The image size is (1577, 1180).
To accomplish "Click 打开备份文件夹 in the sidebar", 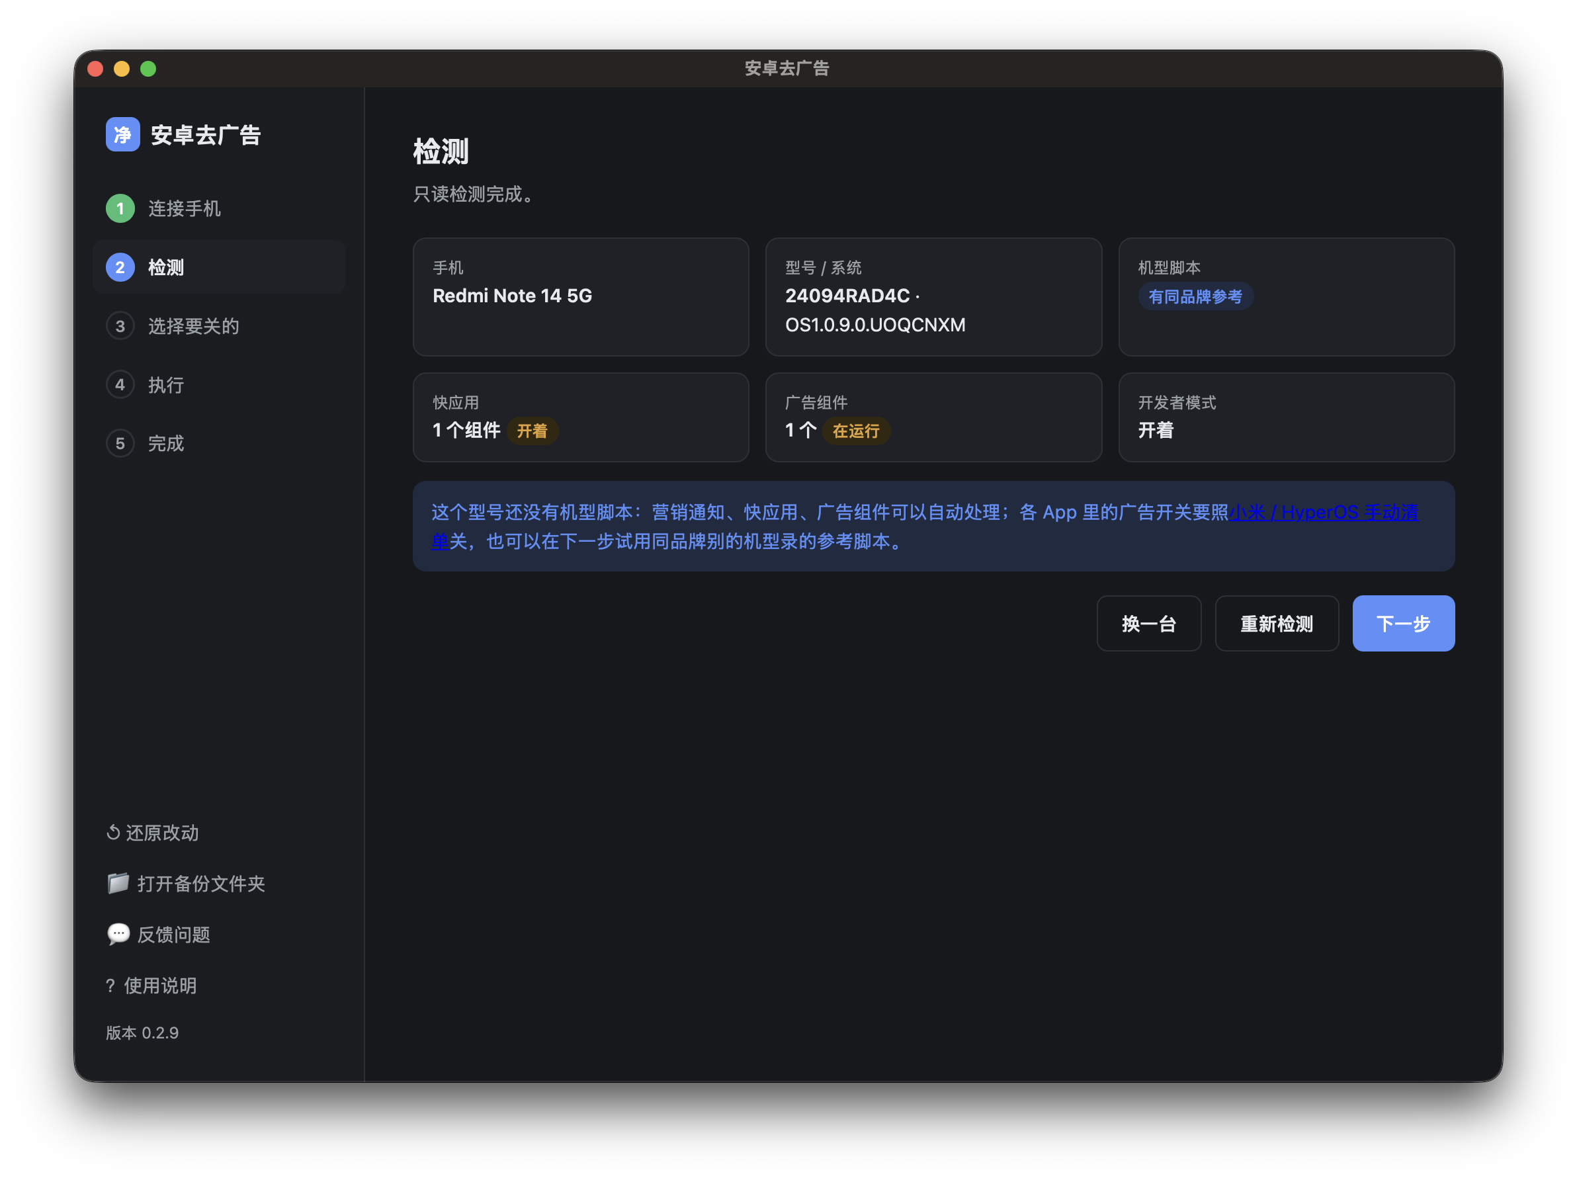I will point(185,884).
